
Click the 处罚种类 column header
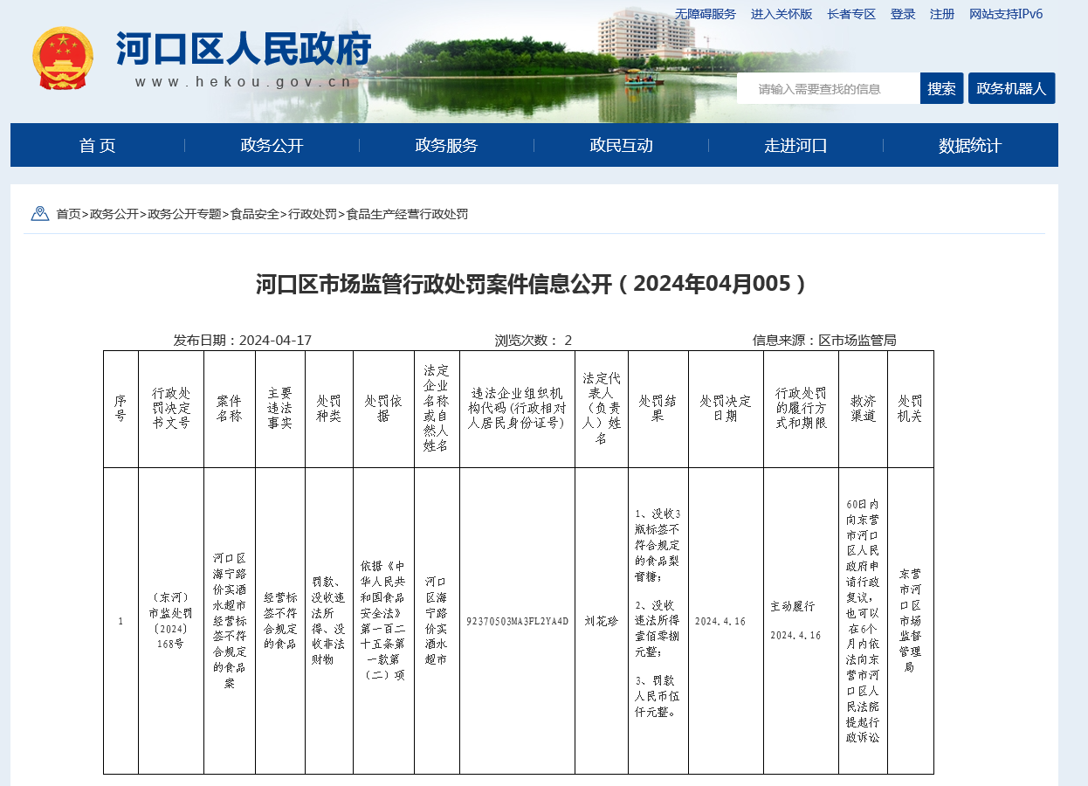coord(329,409)
